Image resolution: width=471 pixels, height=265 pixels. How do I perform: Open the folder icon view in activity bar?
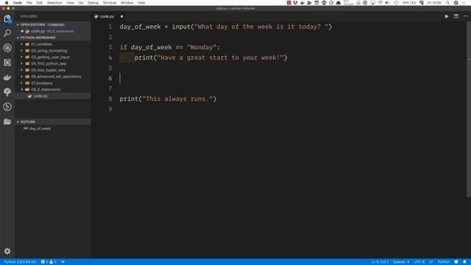[x=7, y=121]
